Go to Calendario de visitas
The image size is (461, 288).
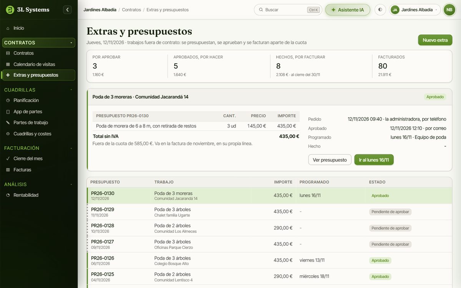coord(39,64)
